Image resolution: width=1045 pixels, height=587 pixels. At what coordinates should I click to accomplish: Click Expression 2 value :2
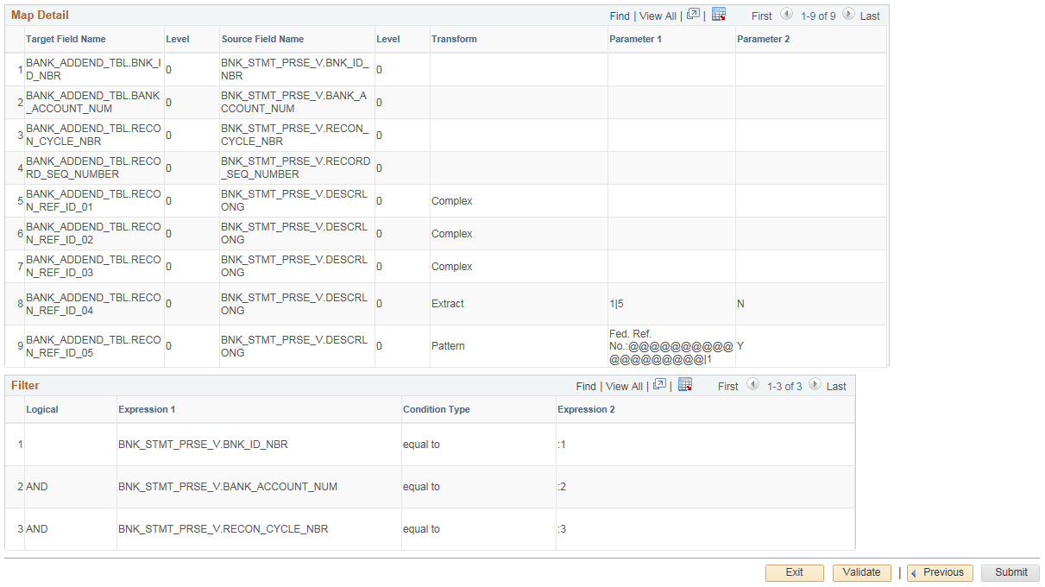tap(562, 487)
